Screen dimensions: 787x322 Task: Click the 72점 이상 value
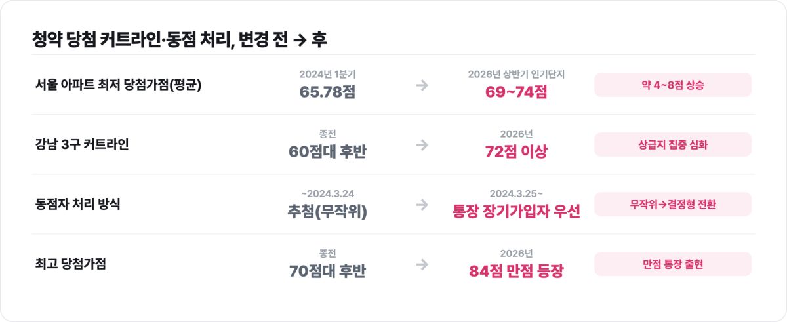(516, 151)
